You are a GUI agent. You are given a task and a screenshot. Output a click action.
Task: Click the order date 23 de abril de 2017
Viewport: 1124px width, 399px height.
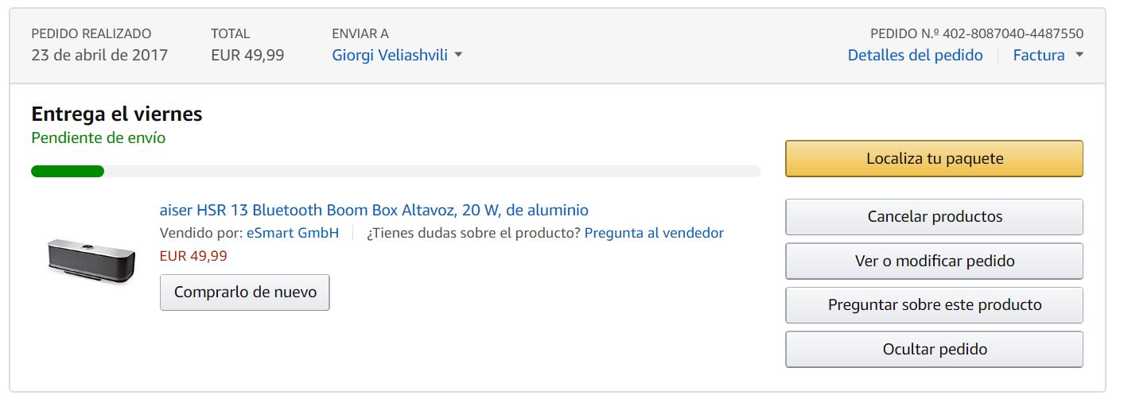point(99,56)
